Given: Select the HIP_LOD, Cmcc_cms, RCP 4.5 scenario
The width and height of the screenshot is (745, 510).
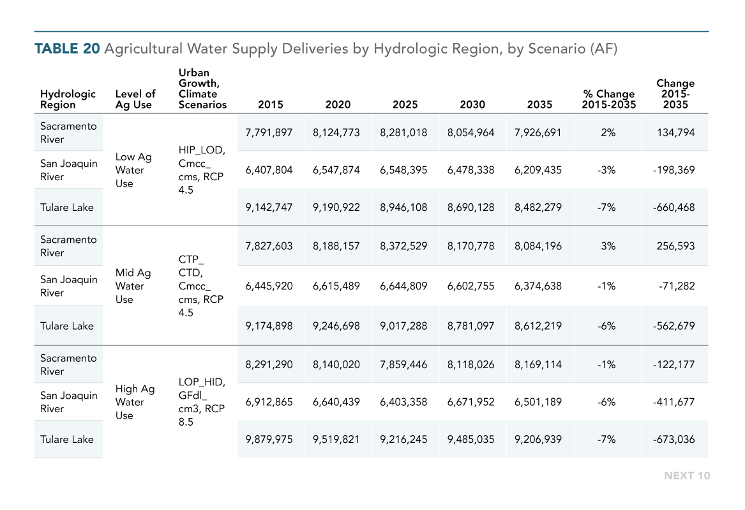Looking at the screenshot, I should point(202,170).
